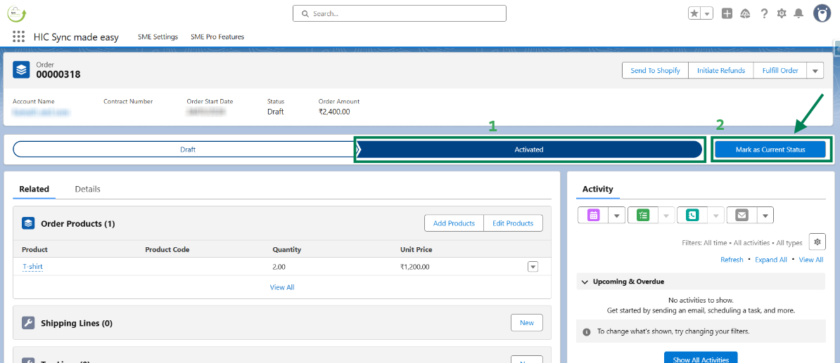Select the Activity tab

(598, 189)
